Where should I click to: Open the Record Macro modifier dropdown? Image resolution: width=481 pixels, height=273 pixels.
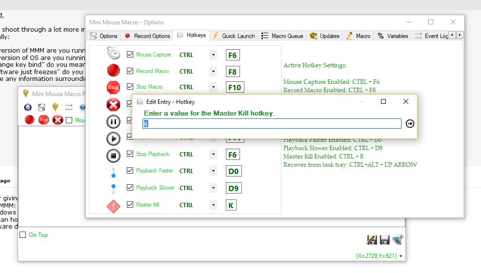pos(213,71)
